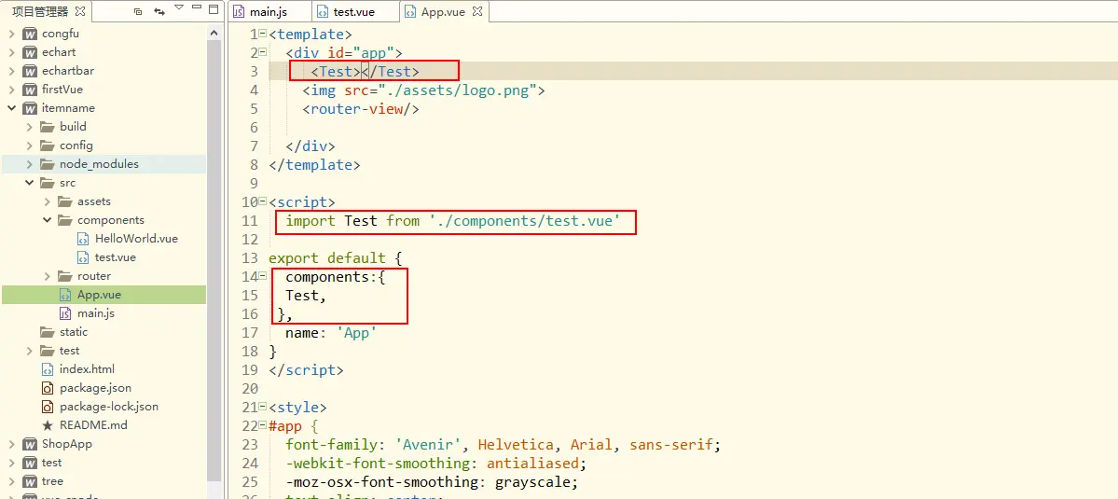Viewport: 1118px width, 499px height.
Task: Click the name: 'App' line
Action: [x=331, y=333]
